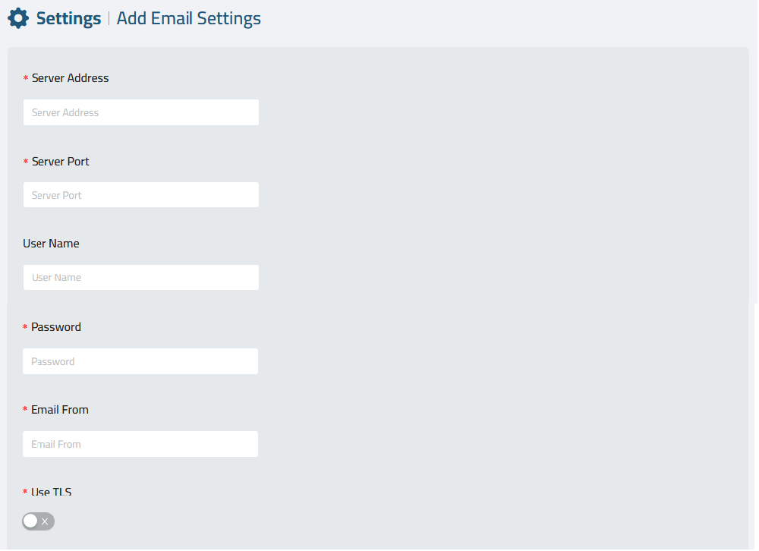
Task: Select the User Name text box
Action: point(141,278)
